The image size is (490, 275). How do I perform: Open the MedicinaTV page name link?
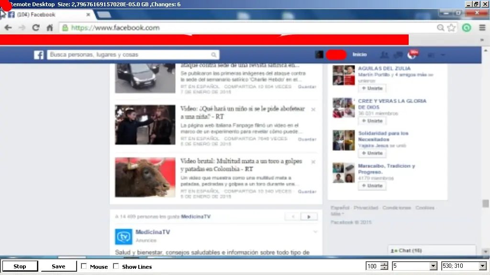[153, 232]
